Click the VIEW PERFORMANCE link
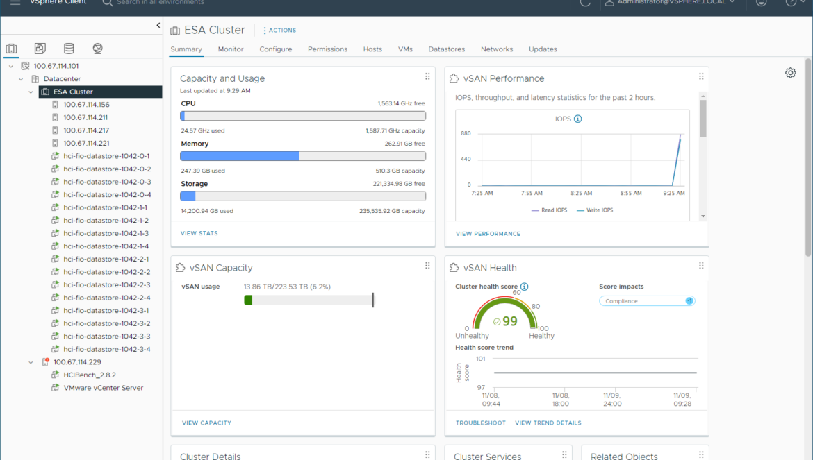 pos(488,234)
